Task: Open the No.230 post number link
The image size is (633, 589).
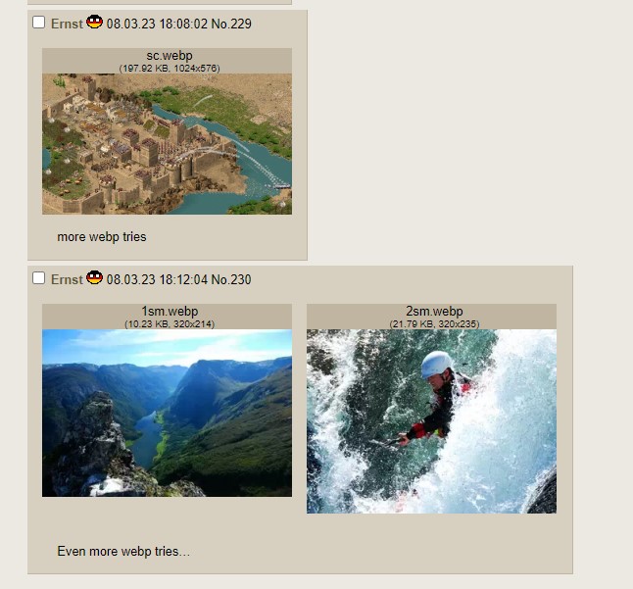Action: (231, 279)
